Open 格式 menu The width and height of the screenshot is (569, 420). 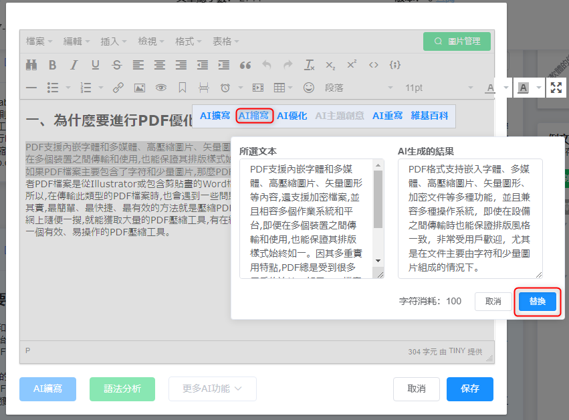point(189,41)
